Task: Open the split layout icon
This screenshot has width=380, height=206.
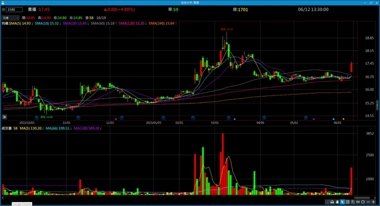Action: pos(348,202)
